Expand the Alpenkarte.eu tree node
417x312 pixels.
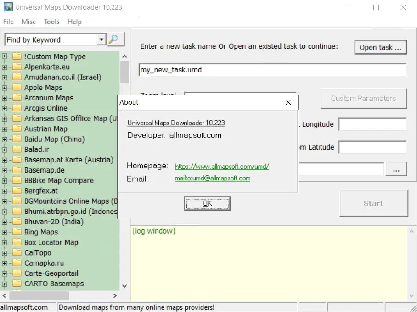pos(4,67)
